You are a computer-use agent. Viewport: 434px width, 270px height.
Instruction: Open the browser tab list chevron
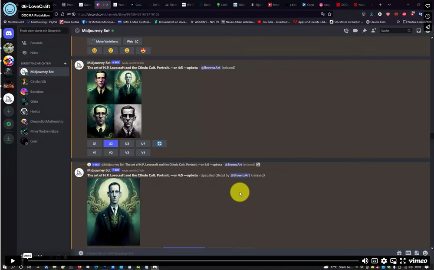click(x=389, y=5)
